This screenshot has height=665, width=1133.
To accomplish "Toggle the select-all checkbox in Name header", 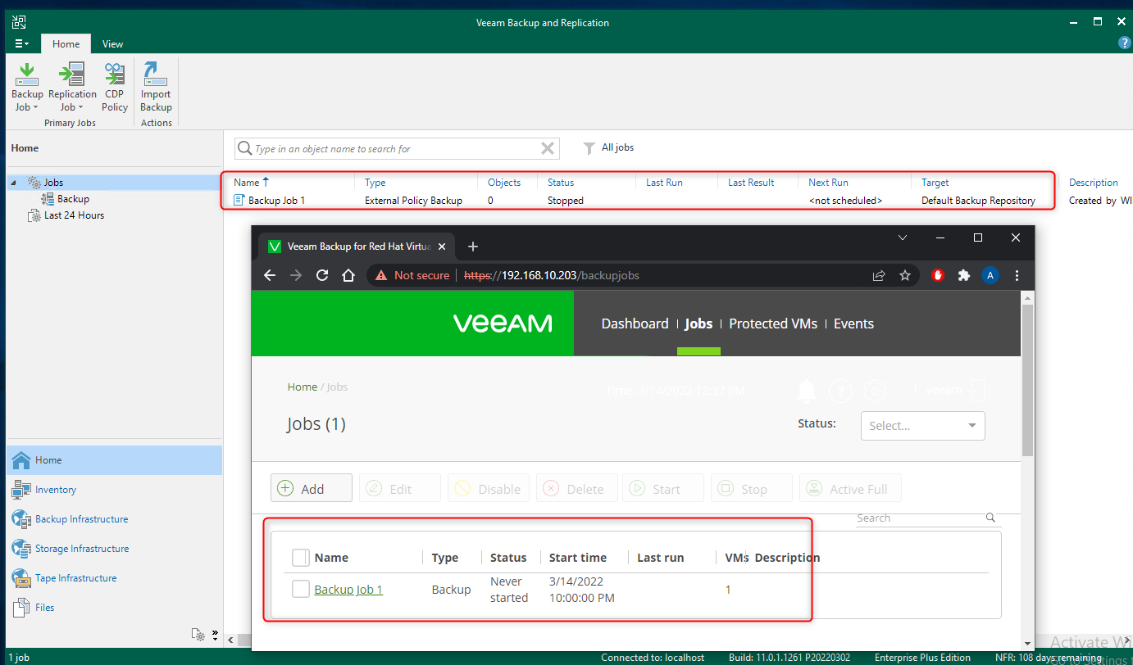I will [301, 558].
